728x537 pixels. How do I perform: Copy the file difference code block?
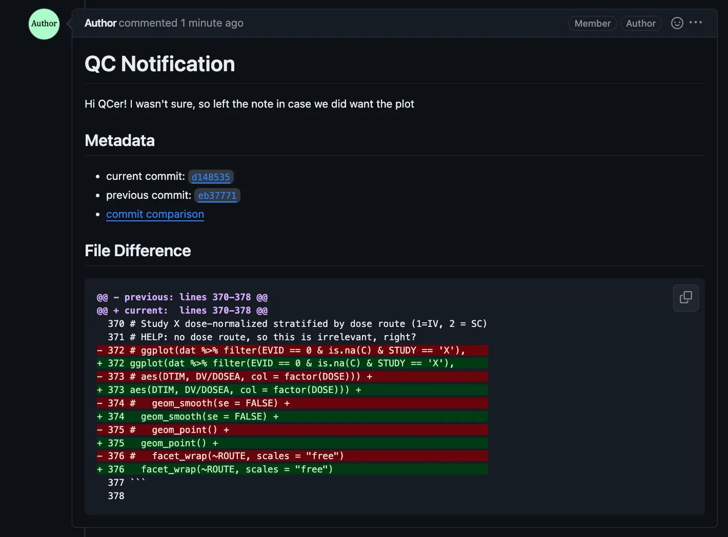pos(685,298)
